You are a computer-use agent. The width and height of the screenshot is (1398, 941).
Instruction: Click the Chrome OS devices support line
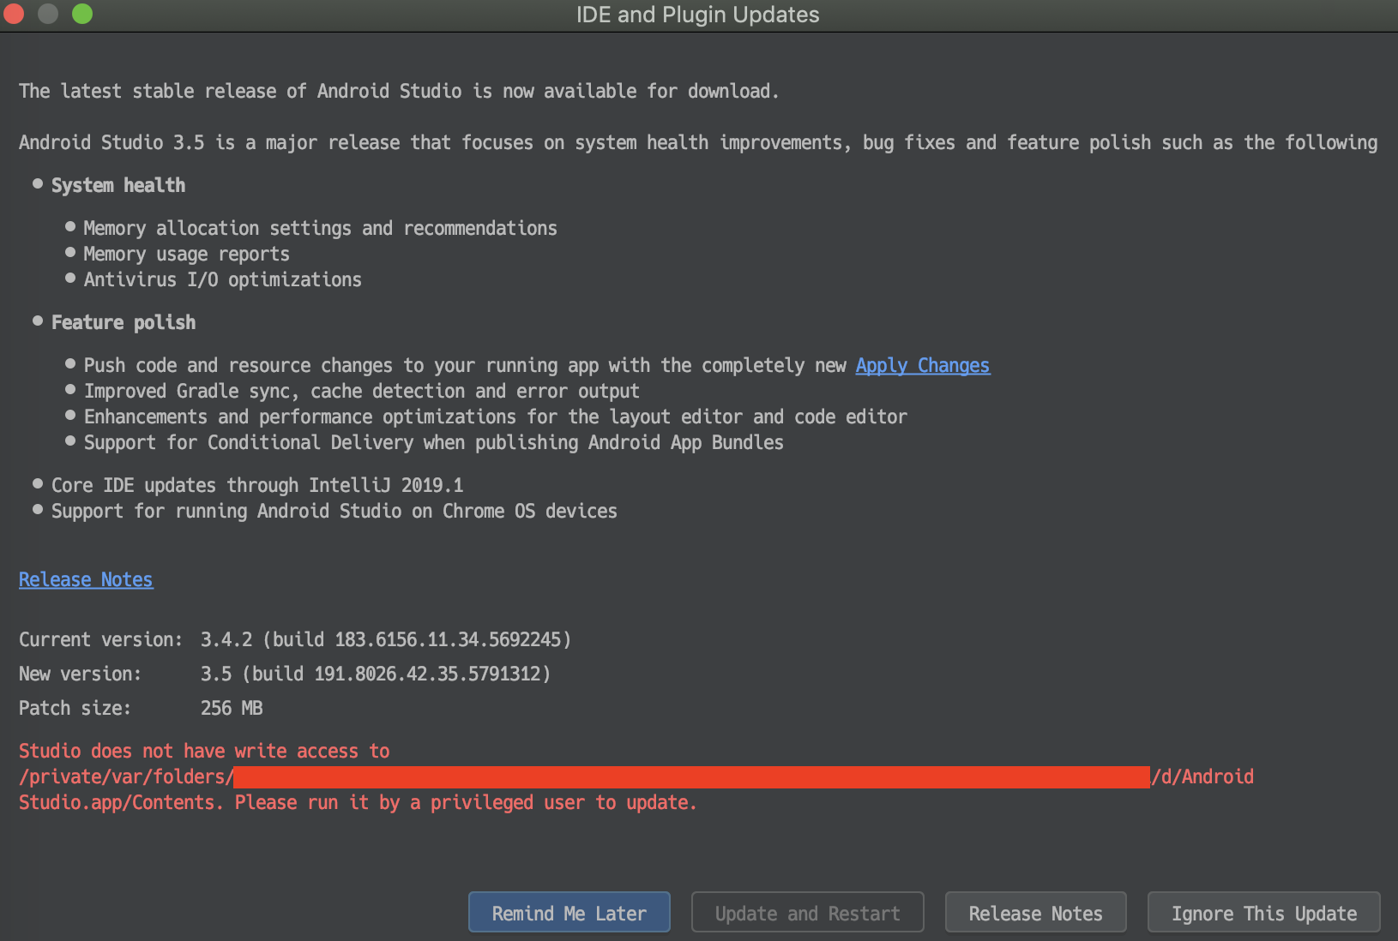[x=334, y=511]
